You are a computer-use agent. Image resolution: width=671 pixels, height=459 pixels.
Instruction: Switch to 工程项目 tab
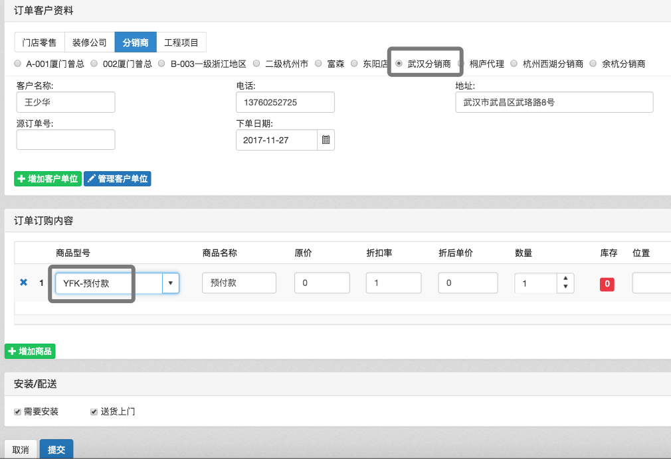(181, 42)
